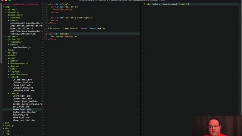Expand the layouts/ folder
242x136 pixels.
[15, 72]
